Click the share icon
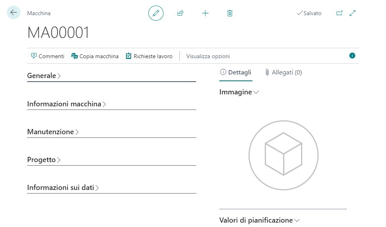The width and height of the screenshot is (386, 227). coord(180,13)
